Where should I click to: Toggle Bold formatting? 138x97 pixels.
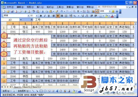point(41,16)
